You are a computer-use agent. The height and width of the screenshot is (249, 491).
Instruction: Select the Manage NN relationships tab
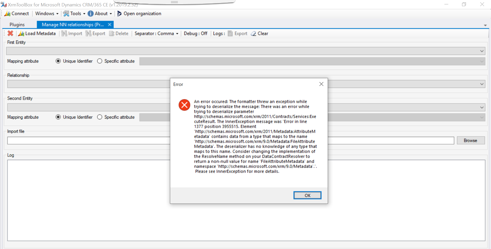[73, 25]
